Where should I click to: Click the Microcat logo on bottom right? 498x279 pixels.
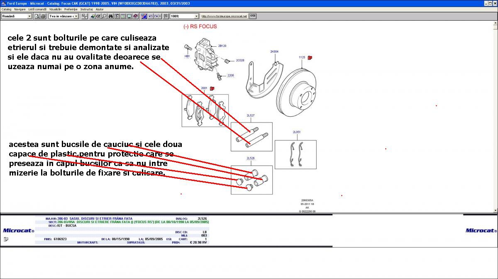(x=481, y=231)
